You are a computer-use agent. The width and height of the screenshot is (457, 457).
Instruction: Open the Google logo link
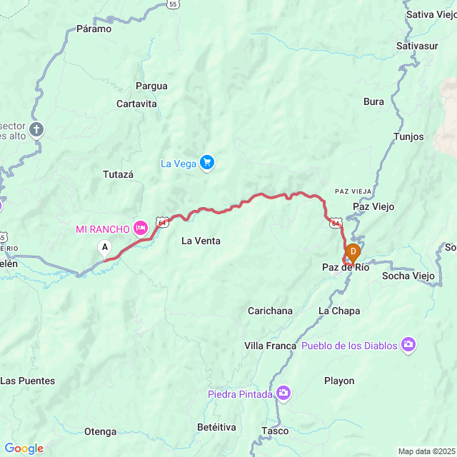[24, 448]
